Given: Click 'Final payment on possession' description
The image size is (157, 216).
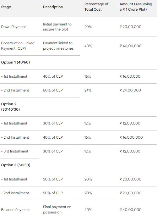Looking at the screenshot, I should 57,209.
